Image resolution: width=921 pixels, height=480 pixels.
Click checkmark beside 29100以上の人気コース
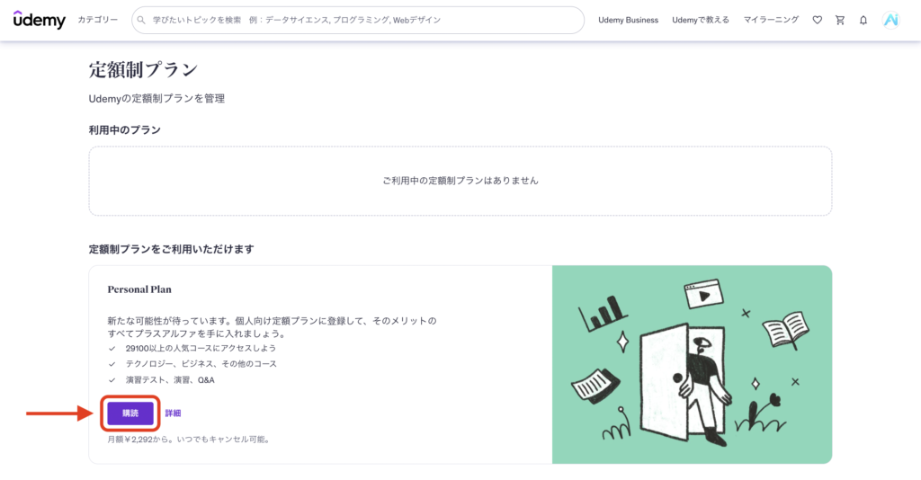(112, 348)
